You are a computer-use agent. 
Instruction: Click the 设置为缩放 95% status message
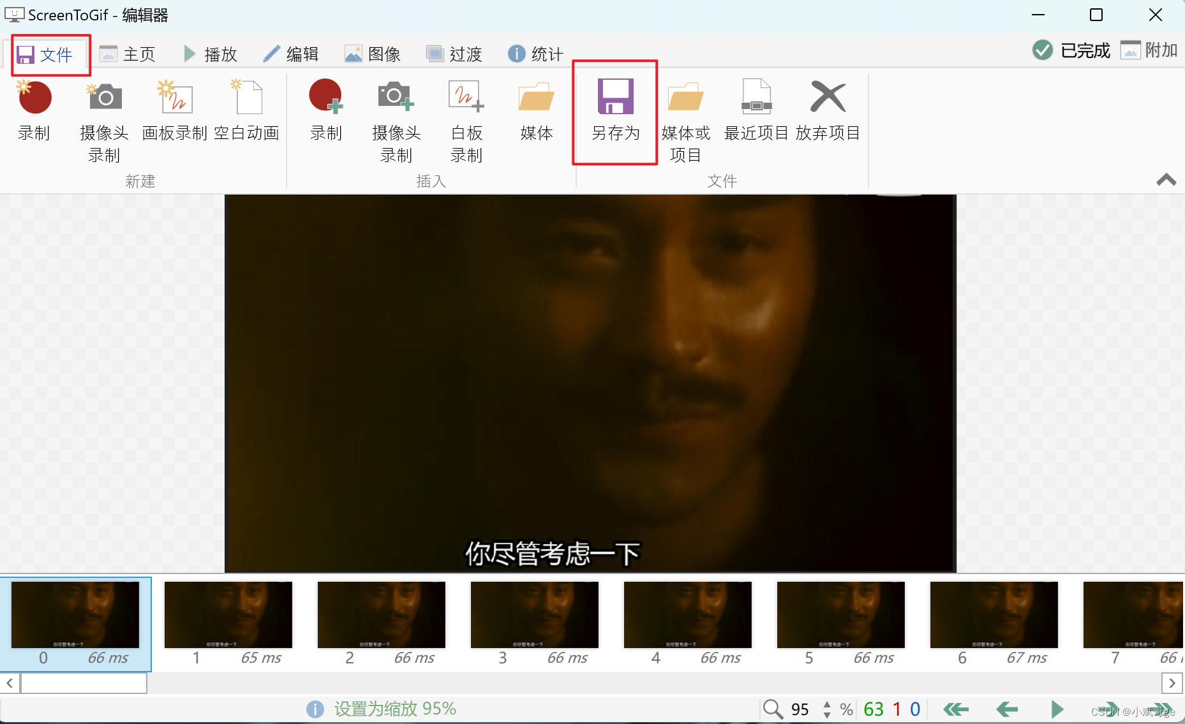point(395,709)
